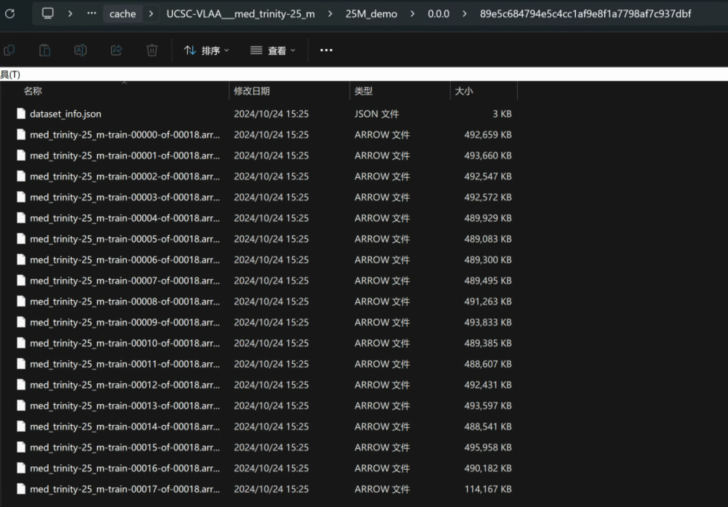Open the See more ellipsis menu
This screenshot has width=728, height=507.
[326, 50]
